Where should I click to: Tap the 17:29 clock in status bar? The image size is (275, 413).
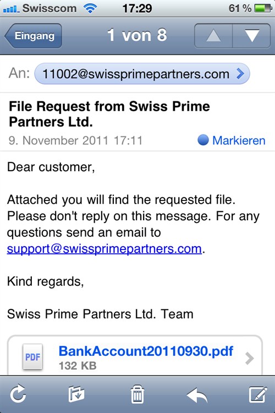coord(137,8)
